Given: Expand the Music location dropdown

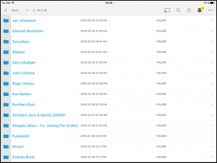Looking at the screenshot, I should point(27,10).
